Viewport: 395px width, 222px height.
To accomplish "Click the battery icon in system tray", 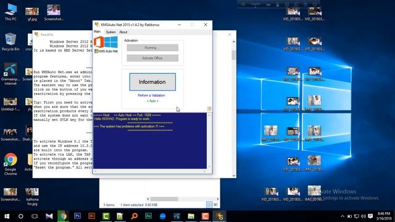I will pos(349,216).
